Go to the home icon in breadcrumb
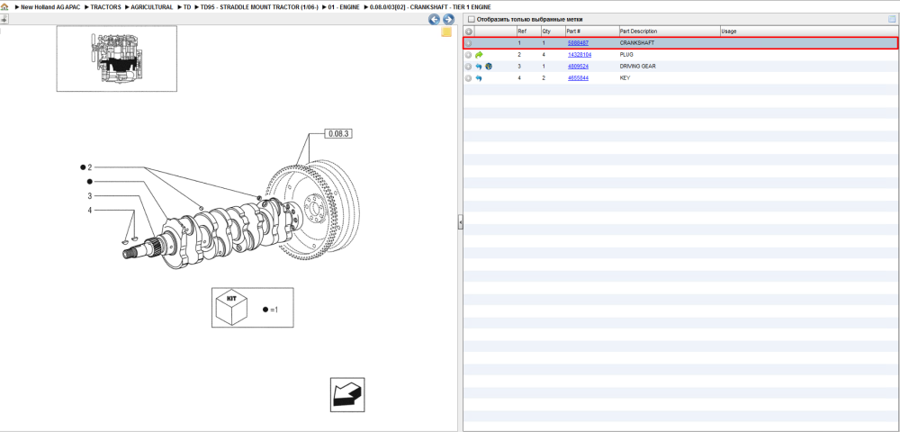The height and width of the screenshot is (432, 900). point(4,7)
